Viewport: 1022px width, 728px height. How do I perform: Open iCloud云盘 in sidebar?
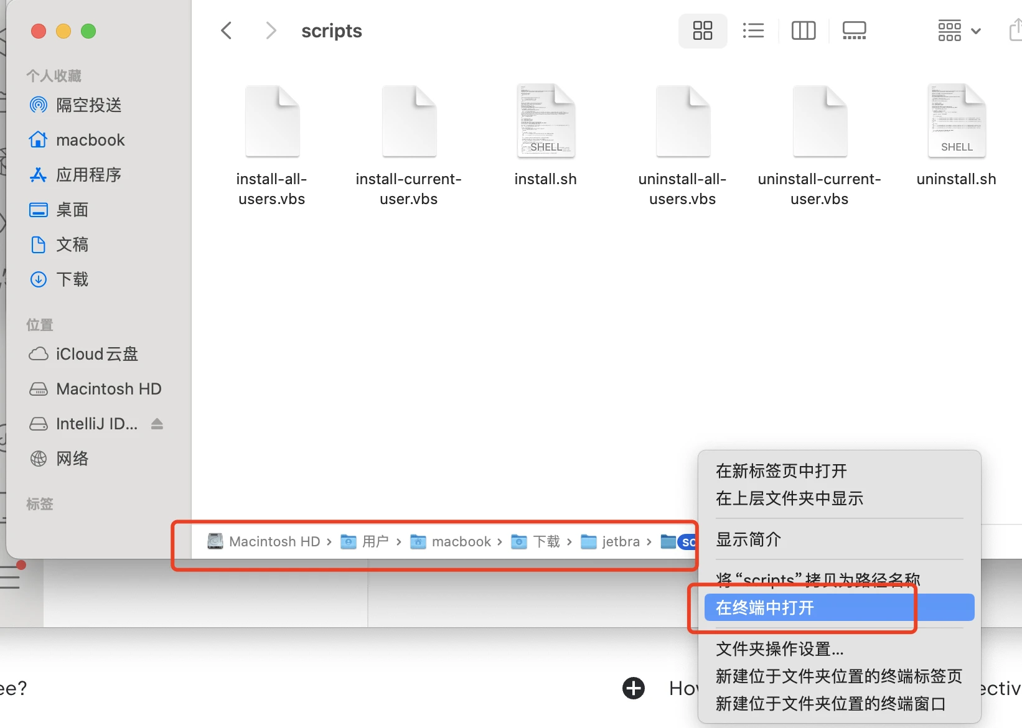(83, 354)
